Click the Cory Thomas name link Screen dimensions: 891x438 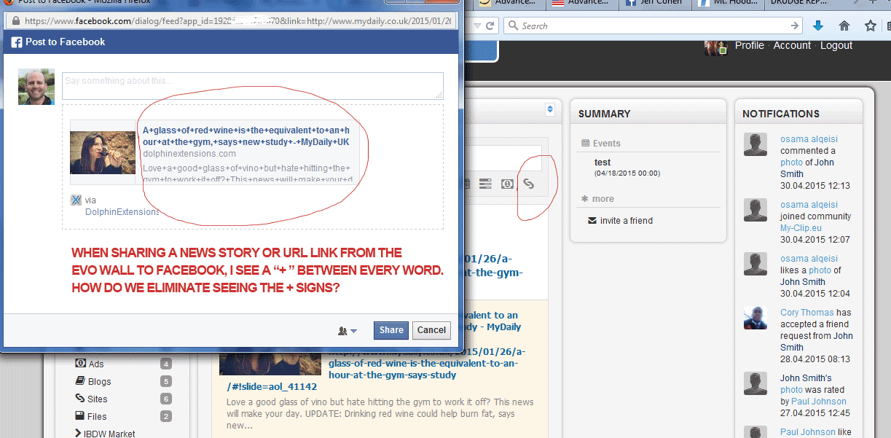(x=807, y=313)
